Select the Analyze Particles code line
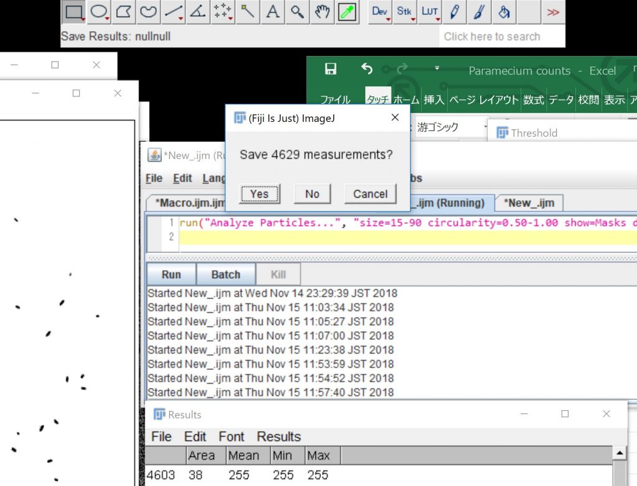The height and width of the screenshot is (486, 637). click(x=408, y=222)
